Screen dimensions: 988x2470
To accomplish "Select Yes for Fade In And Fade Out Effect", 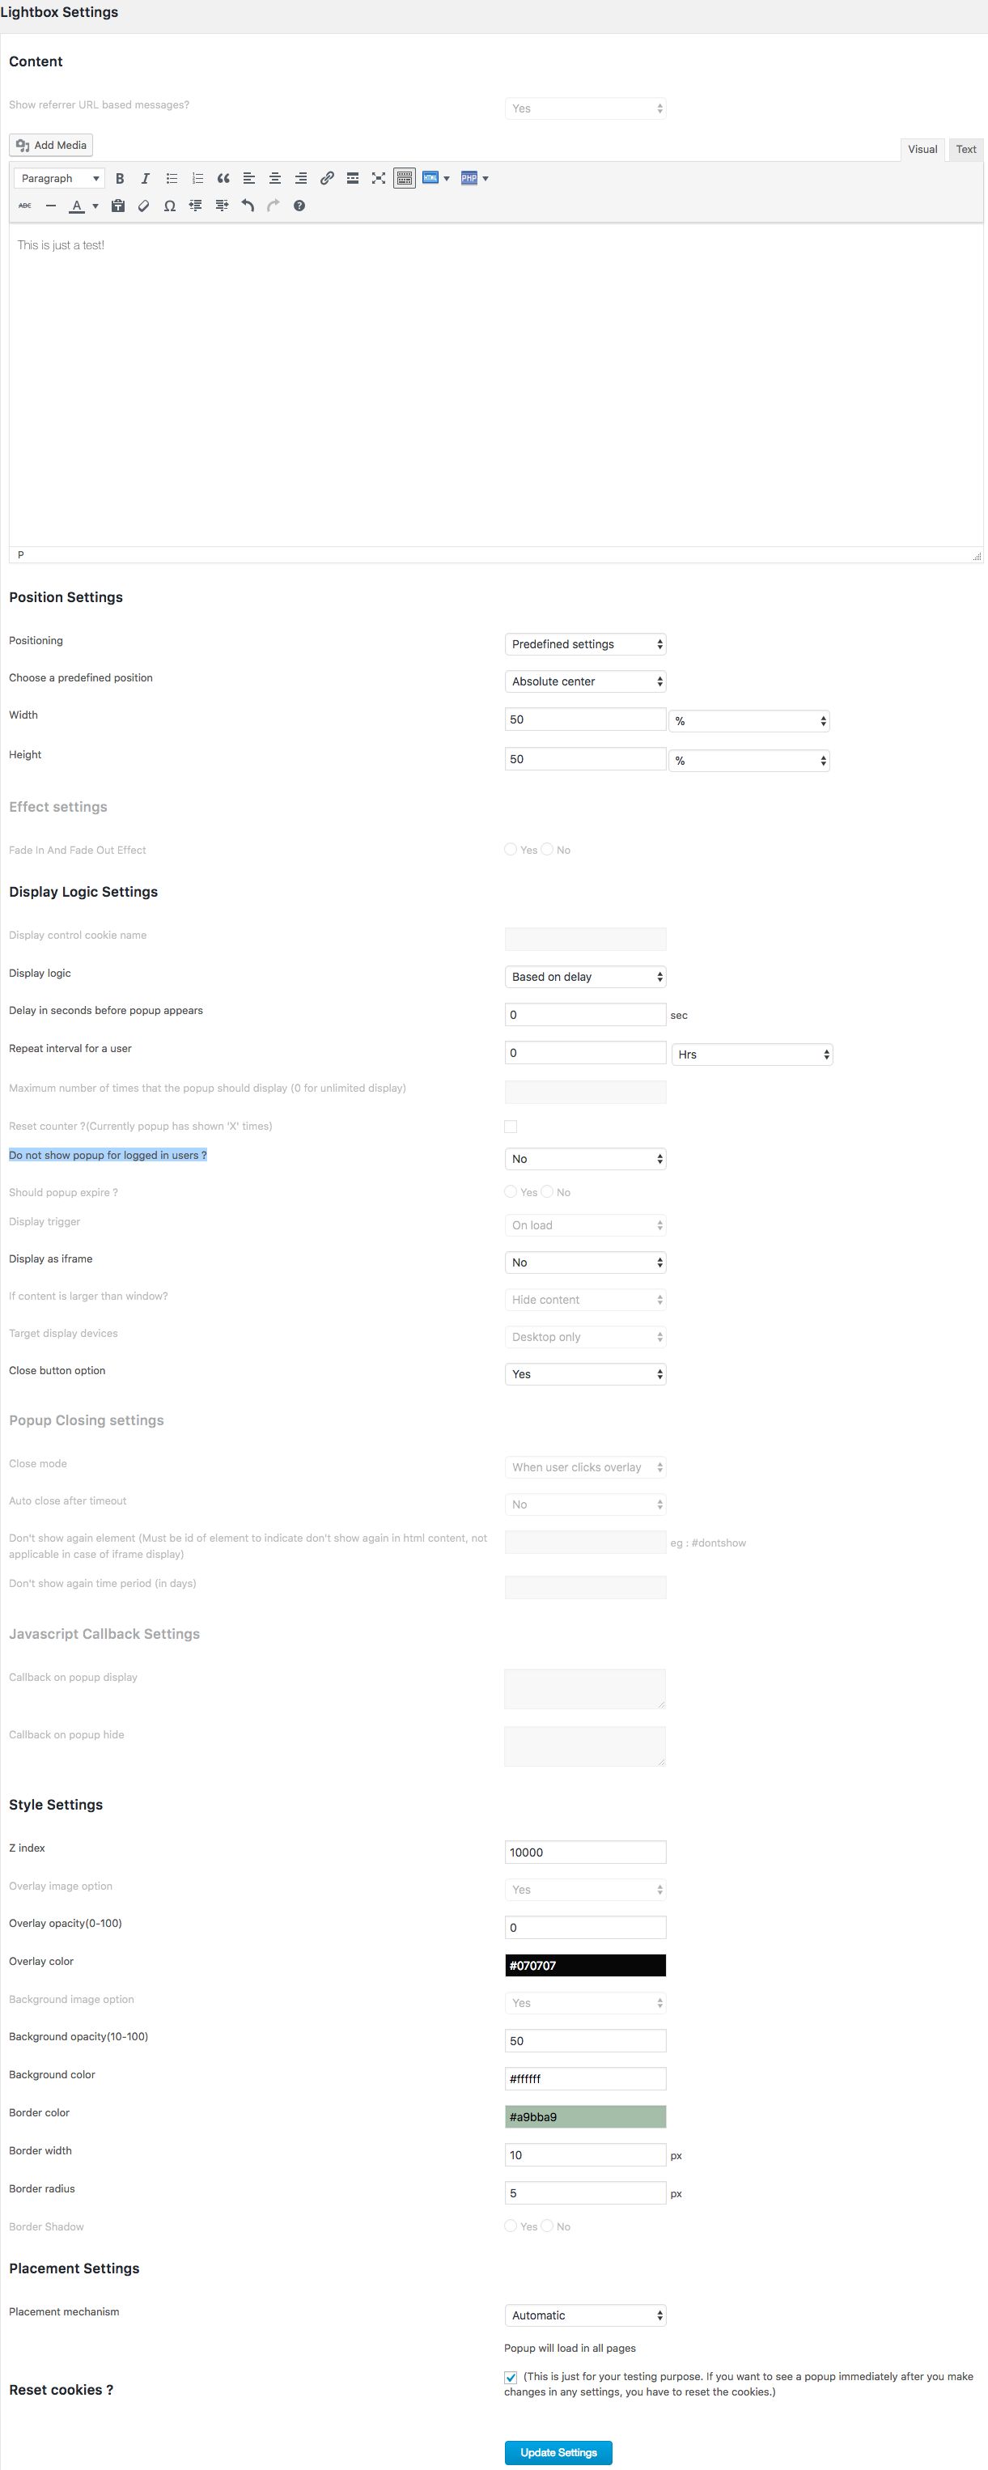I will 511,850.
